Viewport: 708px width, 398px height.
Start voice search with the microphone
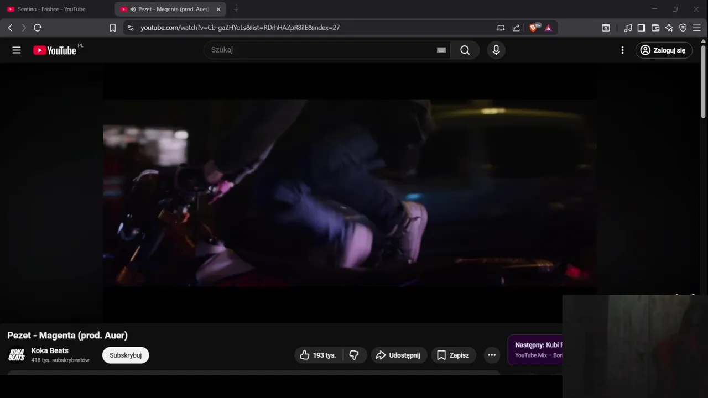pos(496,50)
